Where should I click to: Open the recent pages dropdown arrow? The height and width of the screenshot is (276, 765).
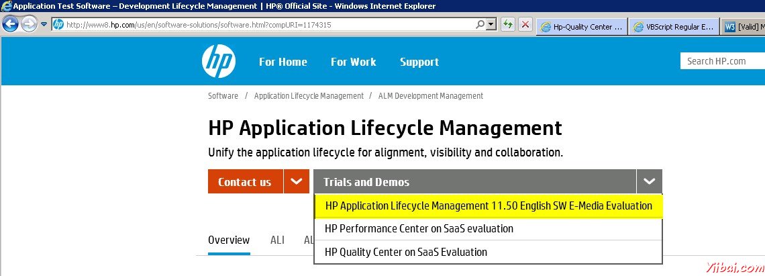(x=44, y=24)
